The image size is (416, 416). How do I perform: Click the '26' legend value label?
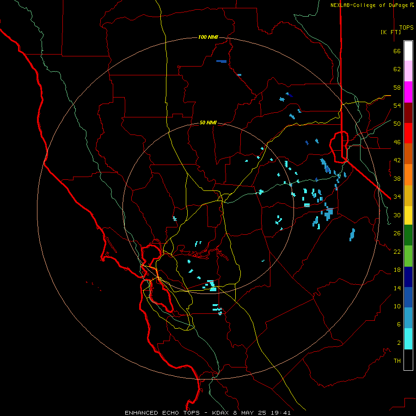coord(397,233)
